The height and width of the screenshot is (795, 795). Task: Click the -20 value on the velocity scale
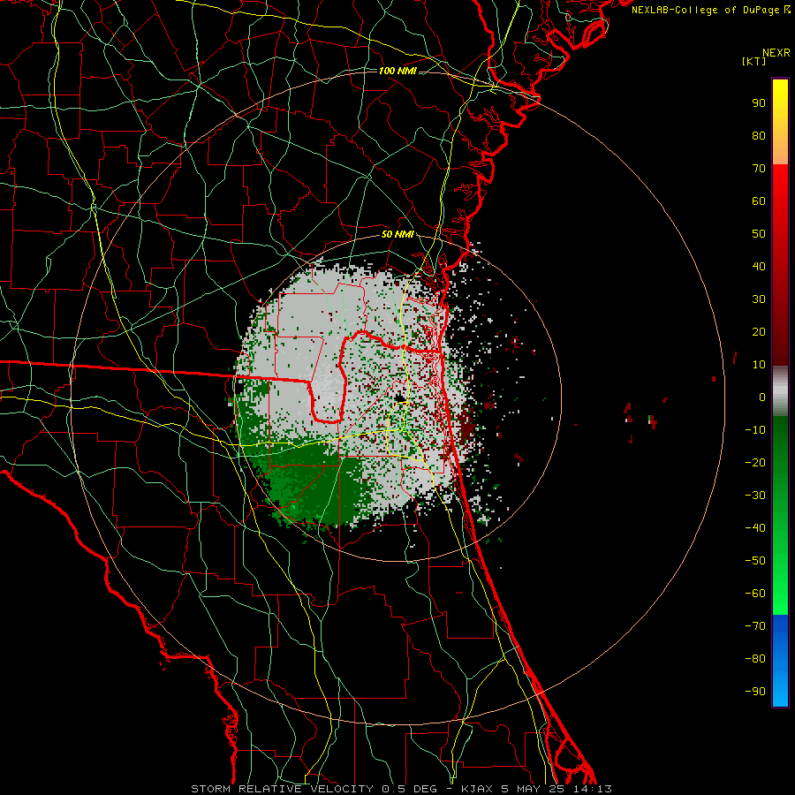pos(755,463)
